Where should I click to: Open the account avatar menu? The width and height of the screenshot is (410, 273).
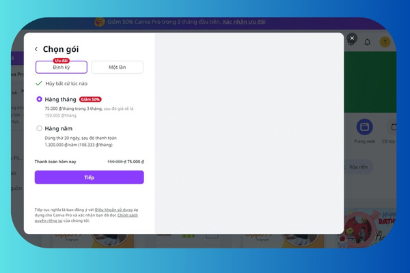pyautogui.click(x=385, y=42)
